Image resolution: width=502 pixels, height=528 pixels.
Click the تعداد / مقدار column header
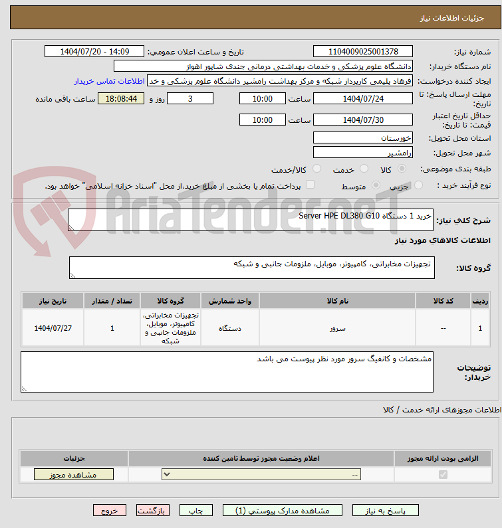112,301
